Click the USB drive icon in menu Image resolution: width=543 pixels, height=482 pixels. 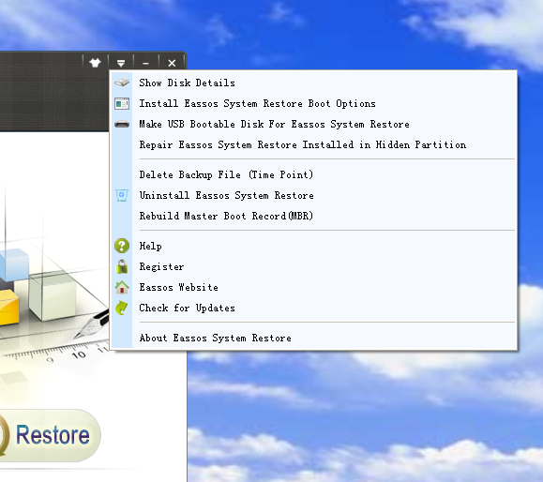(122, 125)
